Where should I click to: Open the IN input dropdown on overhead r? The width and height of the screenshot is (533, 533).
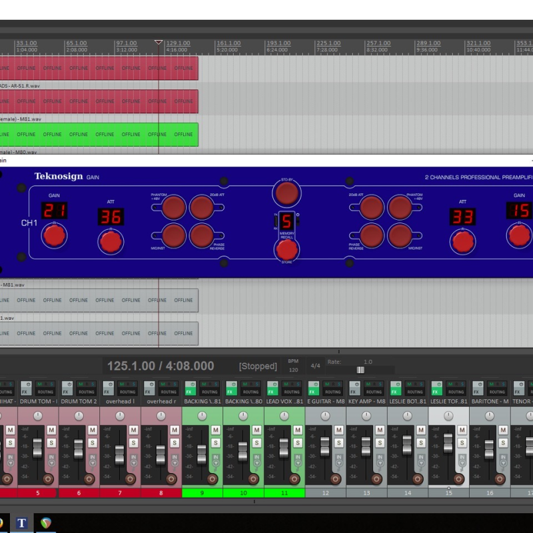175,460
